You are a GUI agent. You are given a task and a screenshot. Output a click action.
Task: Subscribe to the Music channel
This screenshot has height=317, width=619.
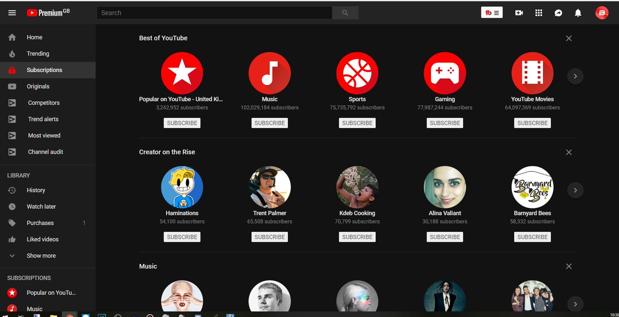[x=270, y=123]
